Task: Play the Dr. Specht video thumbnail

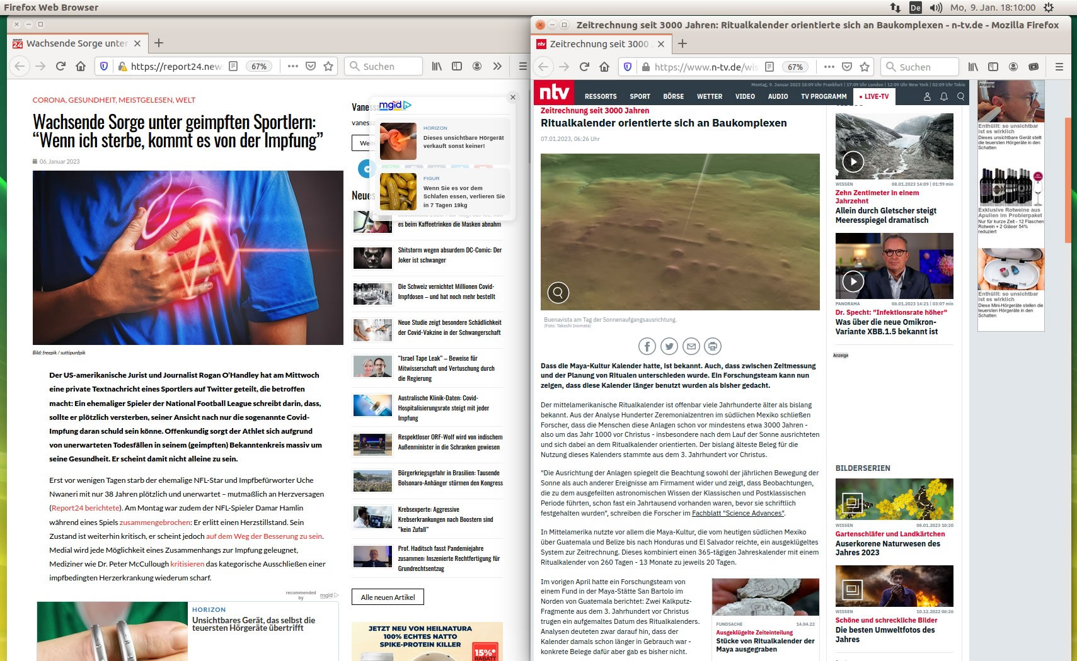Action: (x=853, y=281)
